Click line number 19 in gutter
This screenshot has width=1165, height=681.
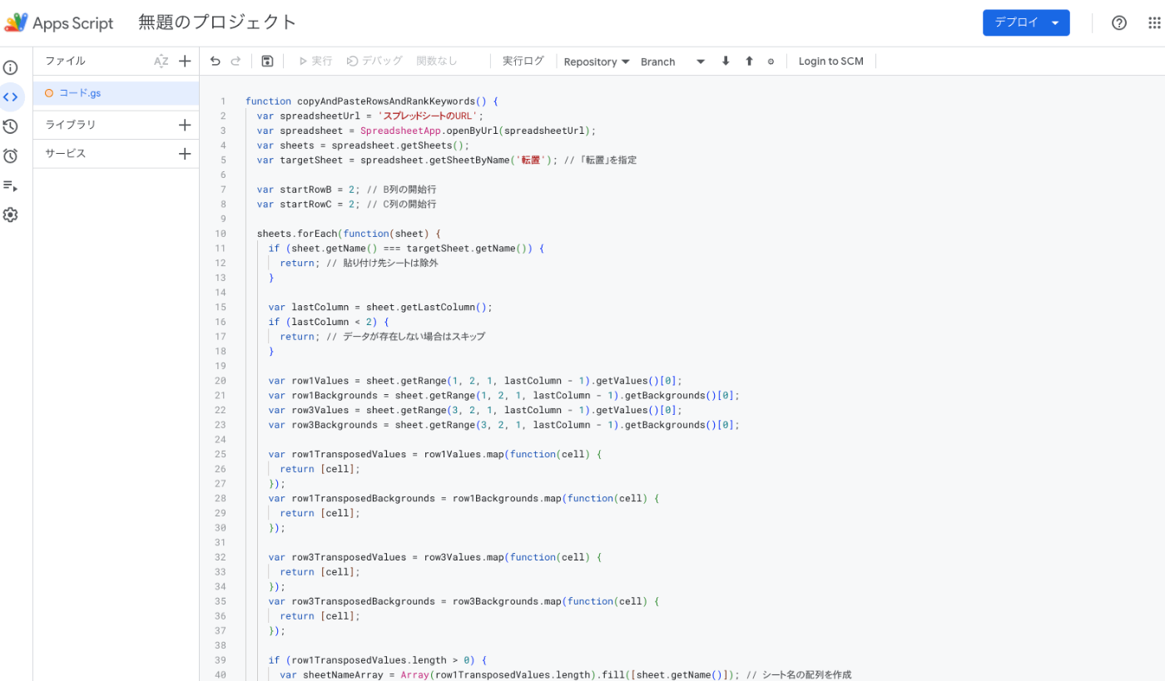(x=221, y=366)
